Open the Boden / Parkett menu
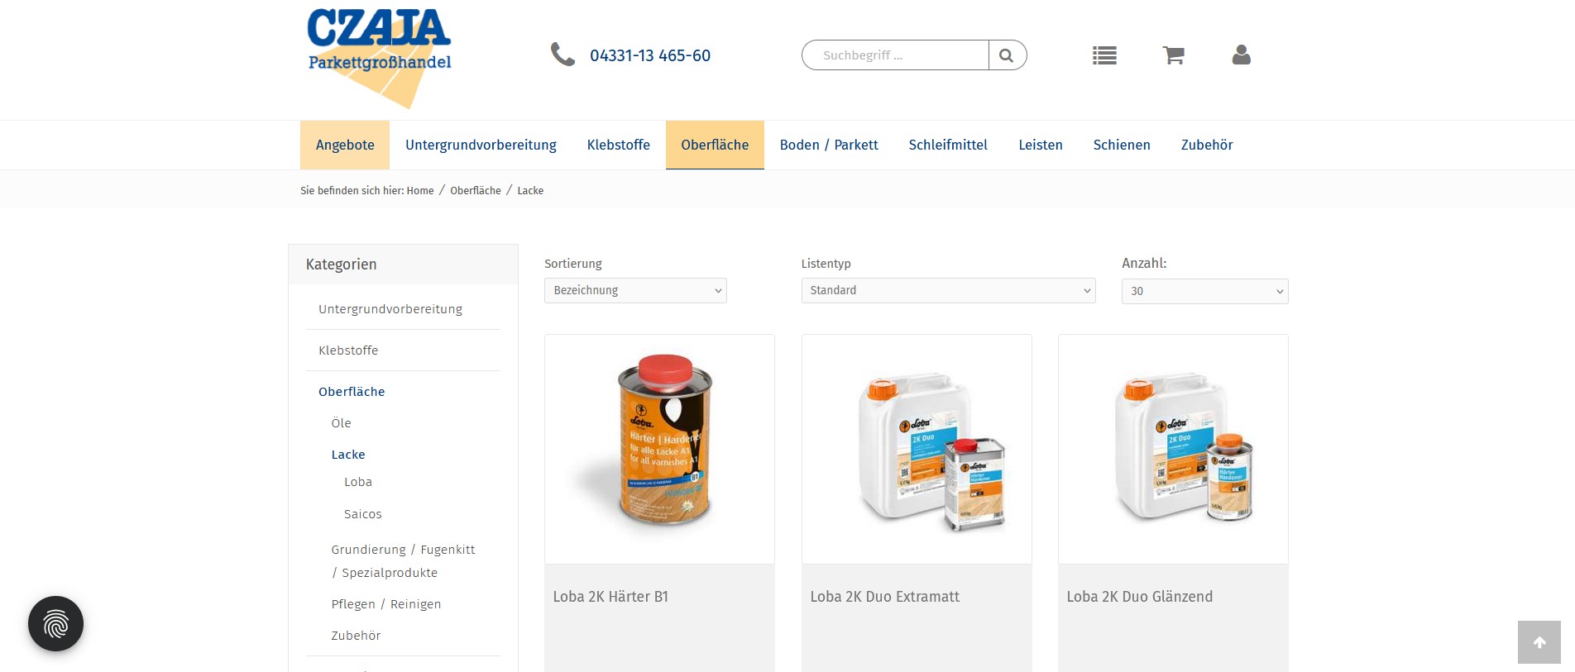 point(829,145)
